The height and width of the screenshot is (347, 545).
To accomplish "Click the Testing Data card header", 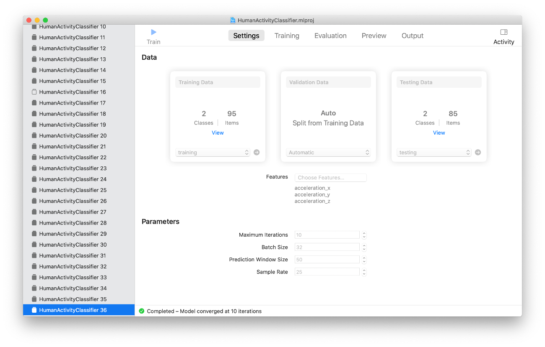I will [439, 82].
